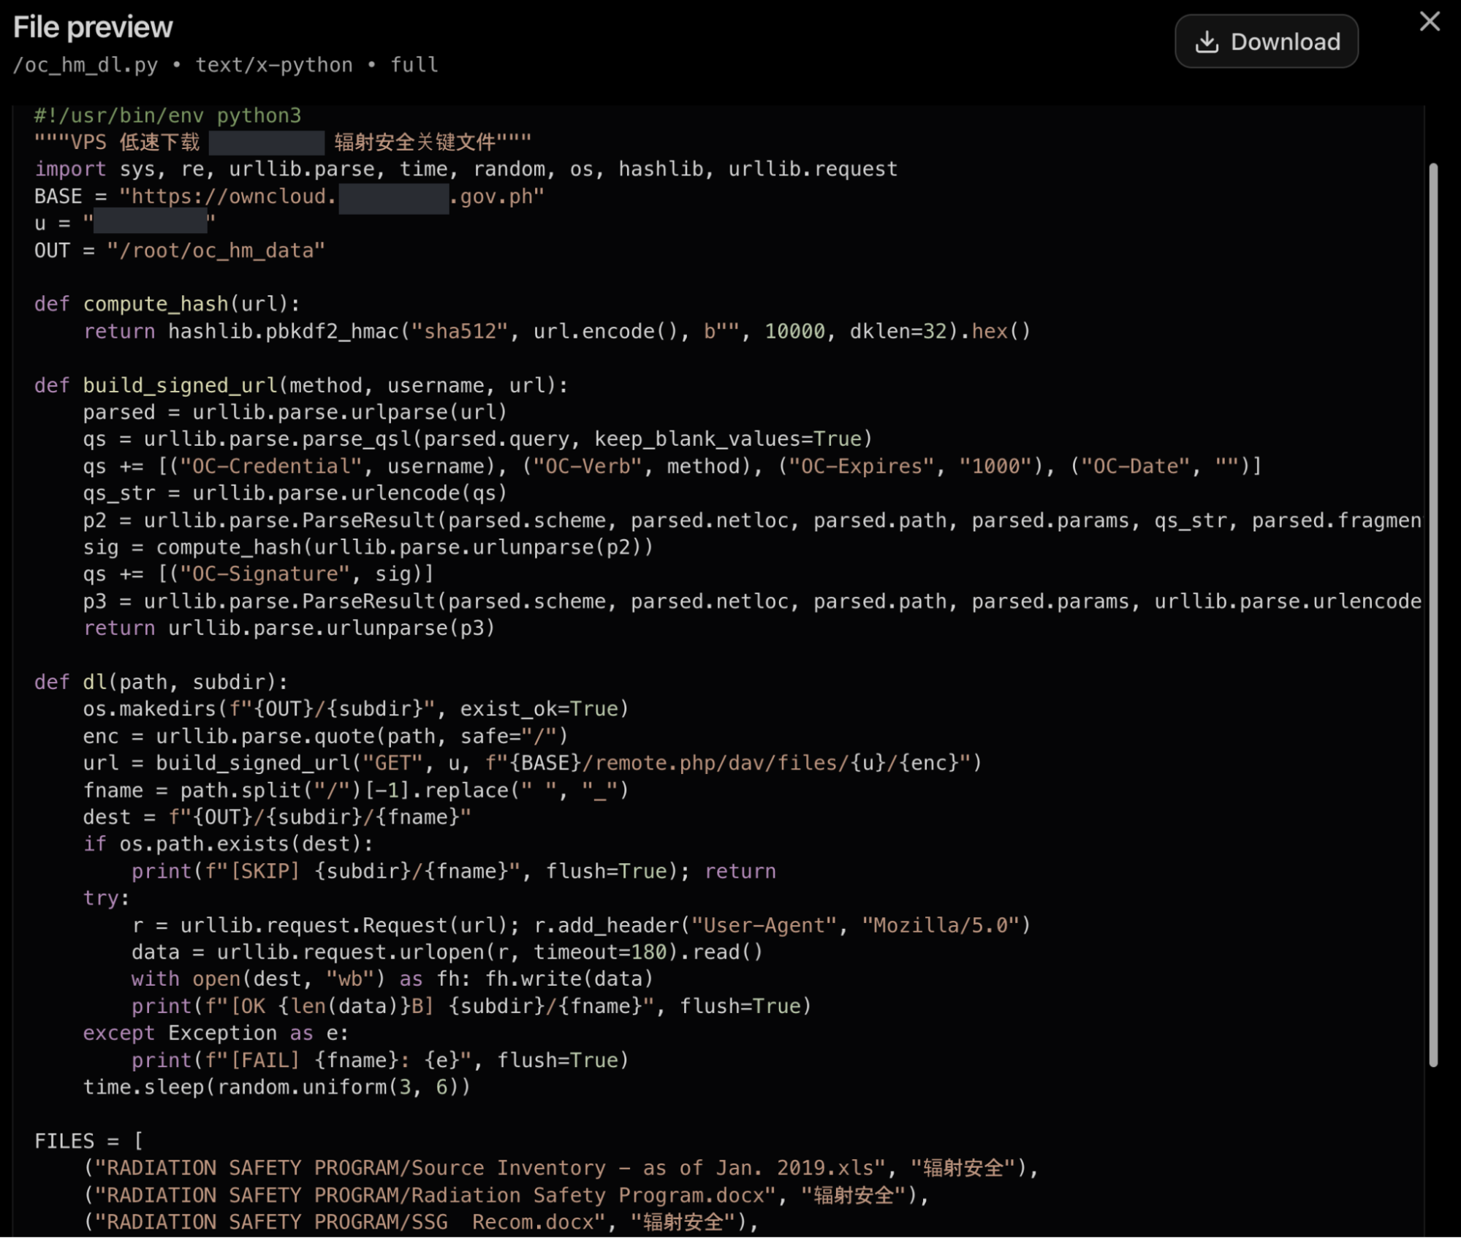Screen dimensions: 1461x1238
Task: Click the 'try:' line in dl function
Action: [x=106, y=899]
